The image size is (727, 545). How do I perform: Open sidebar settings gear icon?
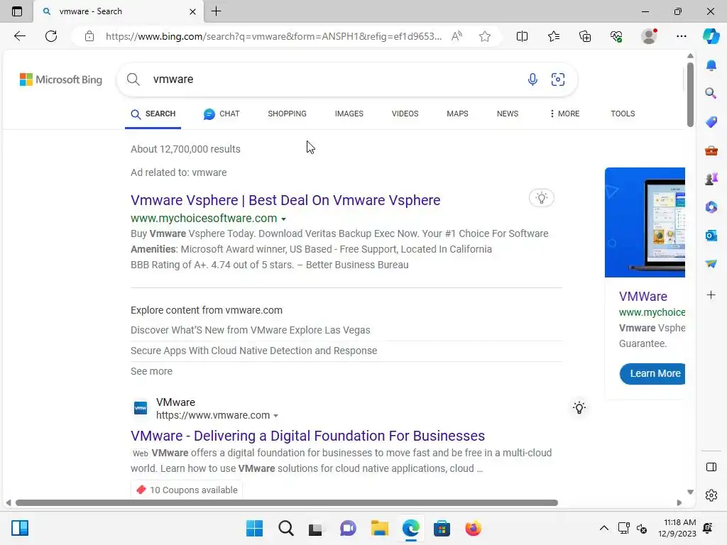[711, 495]
